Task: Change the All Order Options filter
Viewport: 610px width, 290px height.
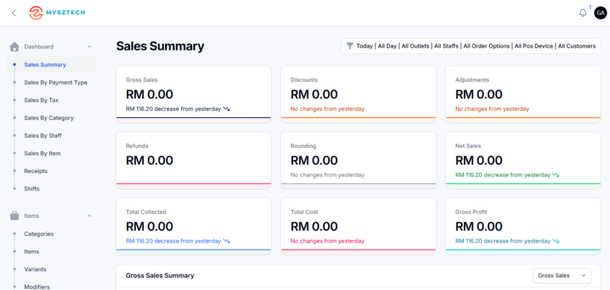Action: point(486,46)
